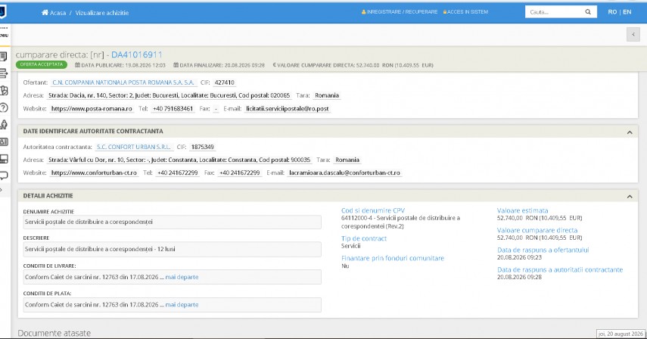This screenshot has height=339, width=647.
Task: Click the DESCRIERE field with 12 luni
Action: 172,250
